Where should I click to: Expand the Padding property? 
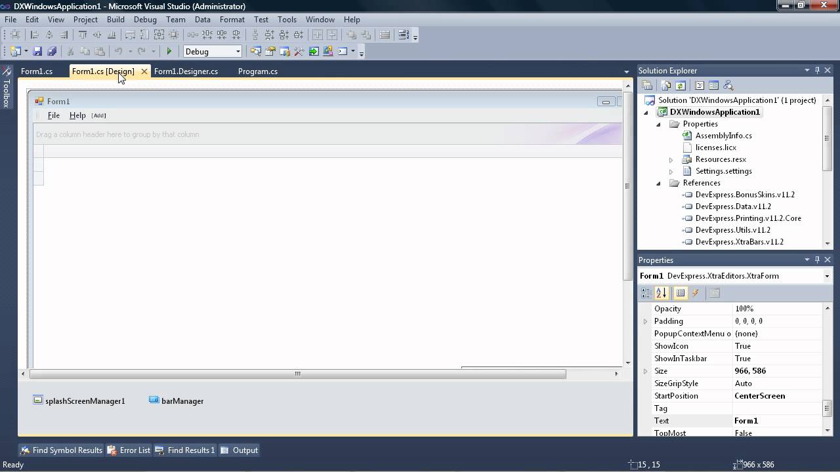646,321
